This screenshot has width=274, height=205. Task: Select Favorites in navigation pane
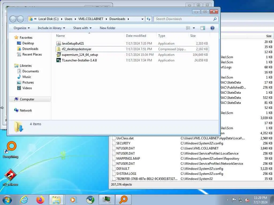26,37
